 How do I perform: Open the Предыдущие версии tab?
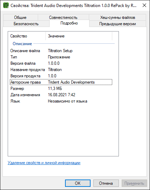[117, 24]
